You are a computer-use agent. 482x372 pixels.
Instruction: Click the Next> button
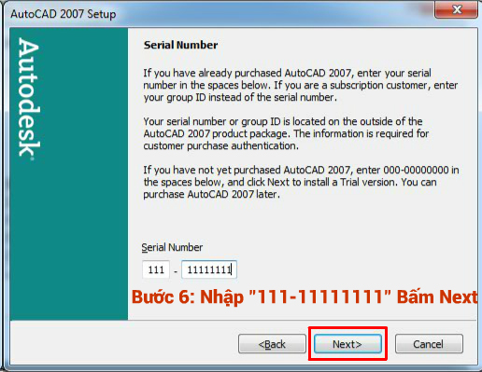347,344
